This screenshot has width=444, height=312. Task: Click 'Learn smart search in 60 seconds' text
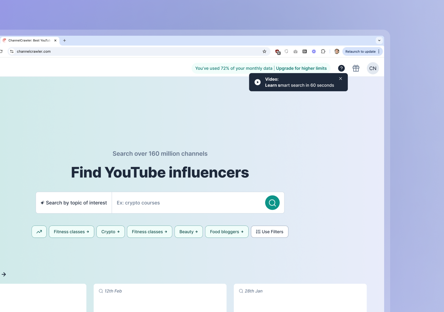click(x=299, y=85)
